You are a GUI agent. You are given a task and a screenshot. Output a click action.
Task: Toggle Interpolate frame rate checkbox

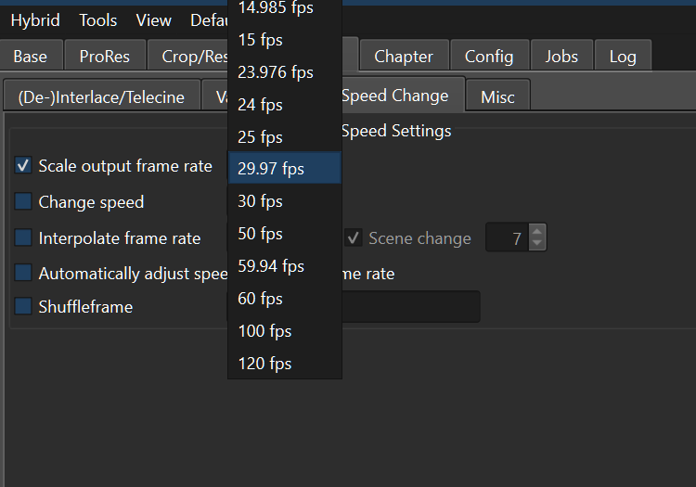pyautogui.click(x=24, y=237)
